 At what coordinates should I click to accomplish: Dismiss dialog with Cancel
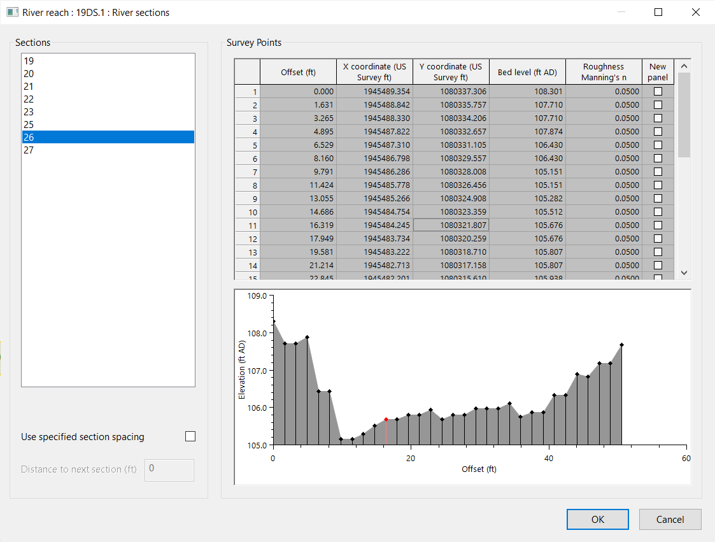pos(670,519)
